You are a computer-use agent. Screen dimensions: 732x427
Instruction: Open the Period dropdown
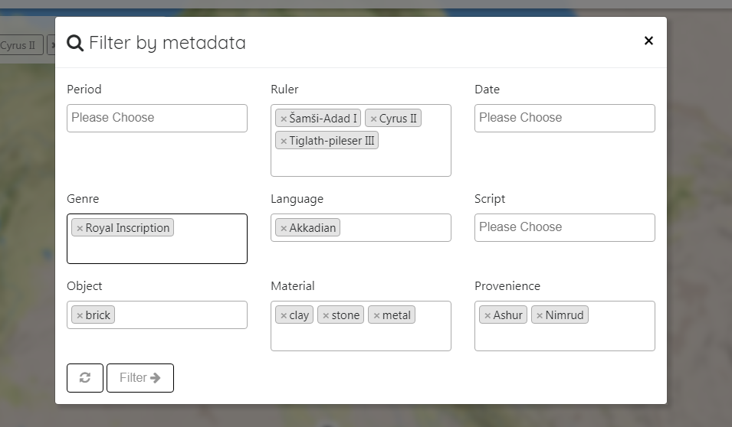tap(156, 118)
